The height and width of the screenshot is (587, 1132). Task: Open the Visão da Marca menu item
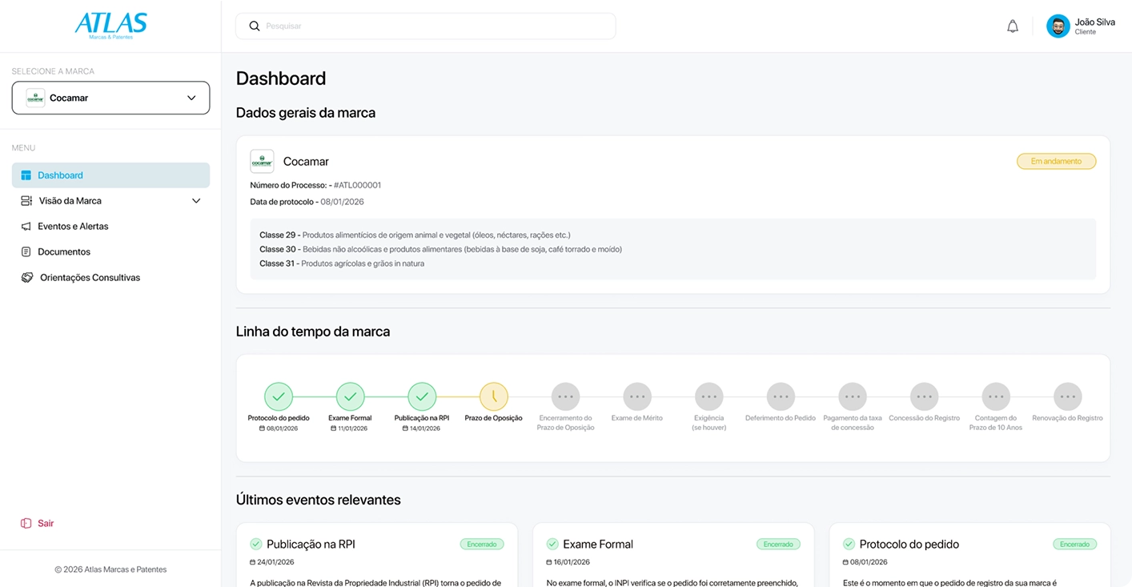110,201
